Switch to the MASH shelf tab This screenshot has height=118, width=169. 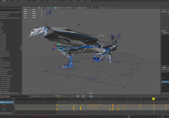15,1
